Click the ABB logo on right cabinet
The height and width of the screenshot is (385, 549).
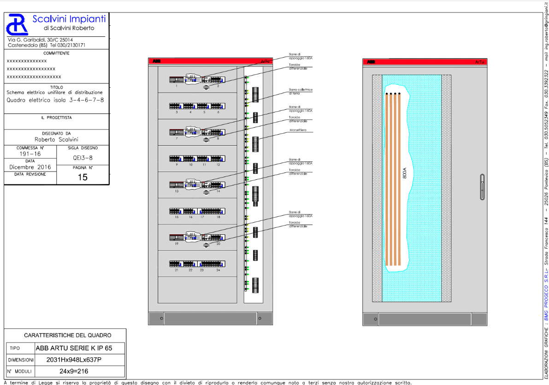(371, 62)
